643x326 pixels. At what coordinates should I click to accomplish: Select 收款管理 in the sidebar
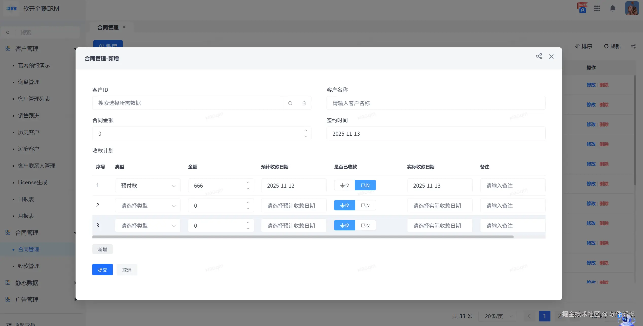coord(29,266)
